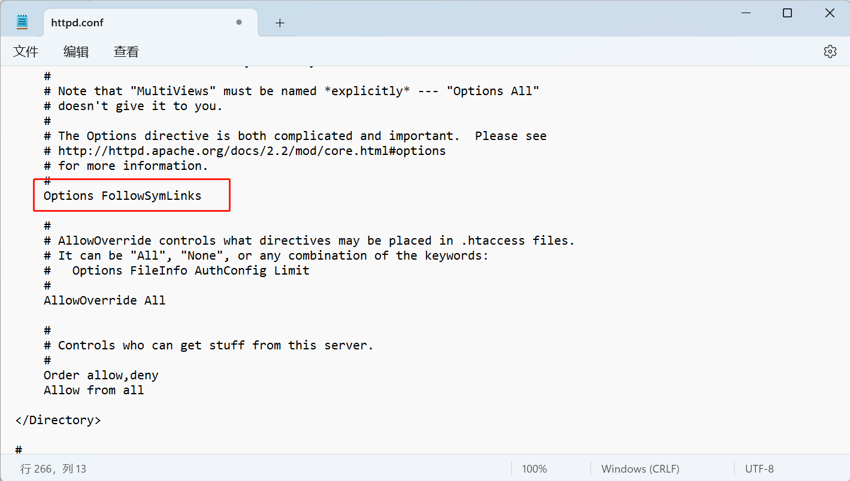Screen dimensions: 850x481
Task: Click on the Order allow,deny line
Action: (x=101, y=375)
